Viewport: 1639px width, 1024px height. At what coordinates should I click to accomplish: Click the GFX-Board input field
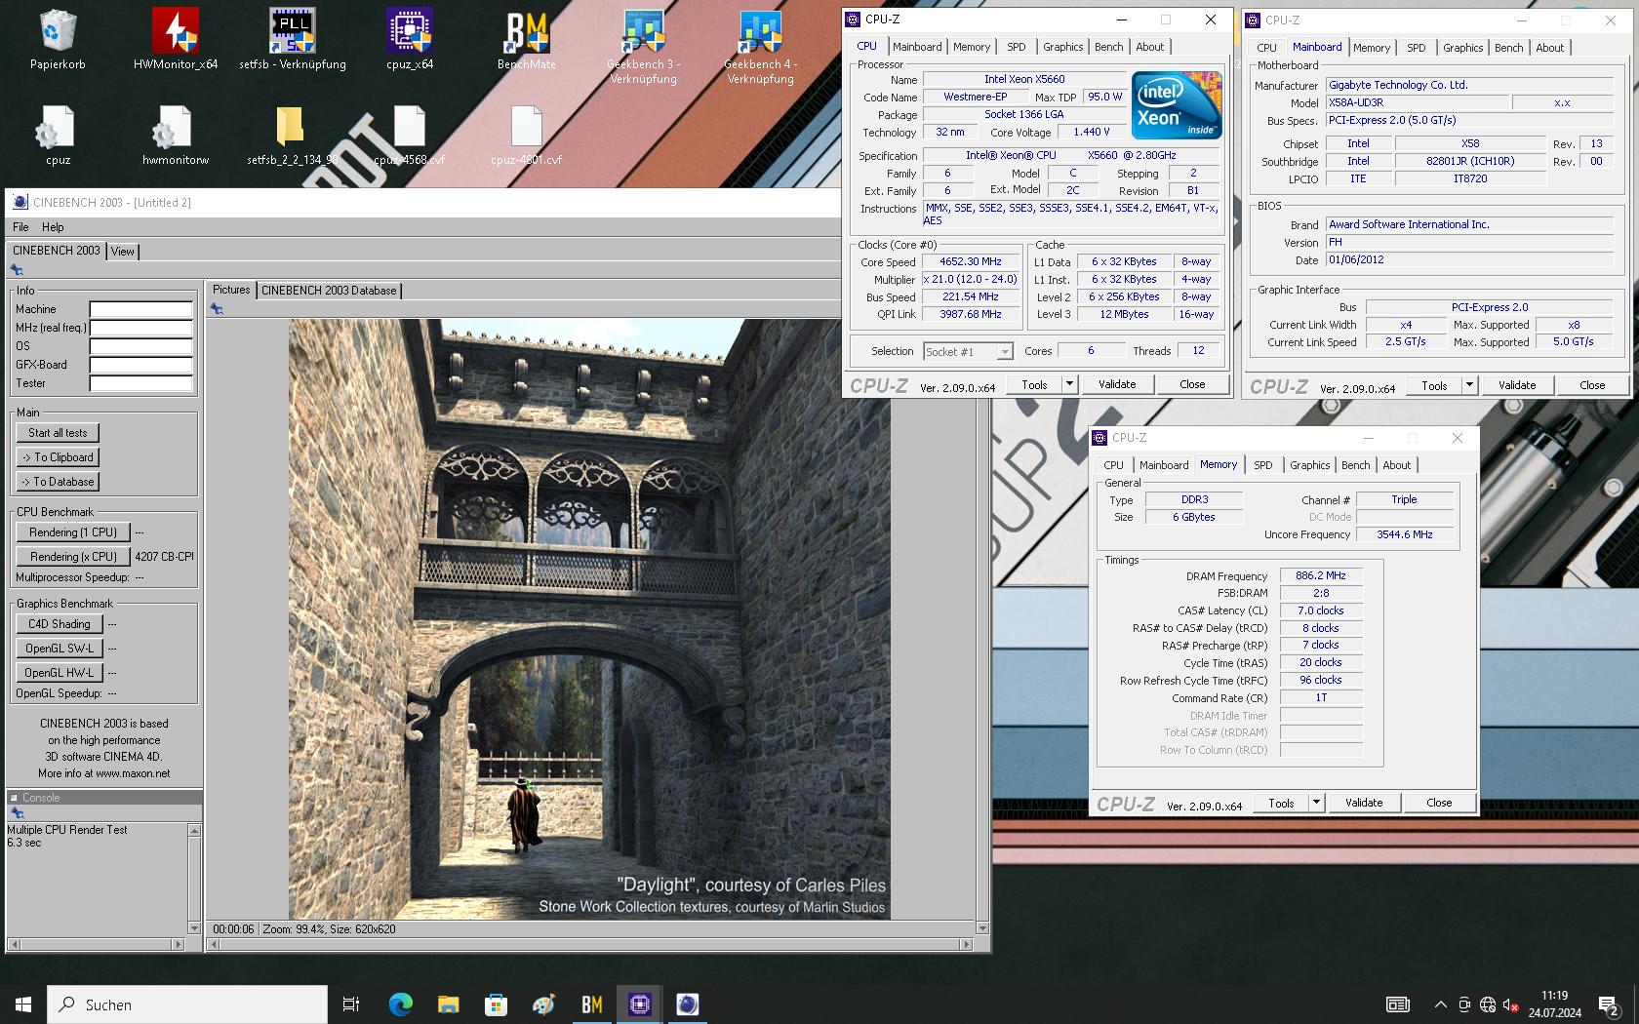(x=141, y=366)
